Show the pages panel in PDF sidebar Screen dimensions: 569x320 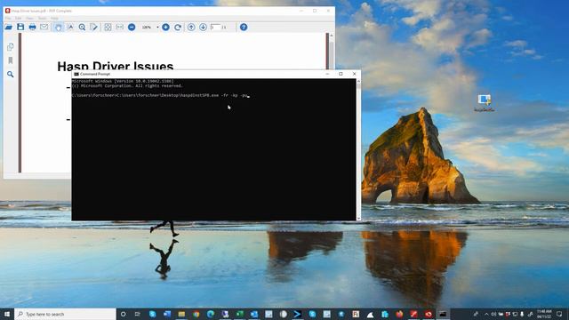(10, 47)
